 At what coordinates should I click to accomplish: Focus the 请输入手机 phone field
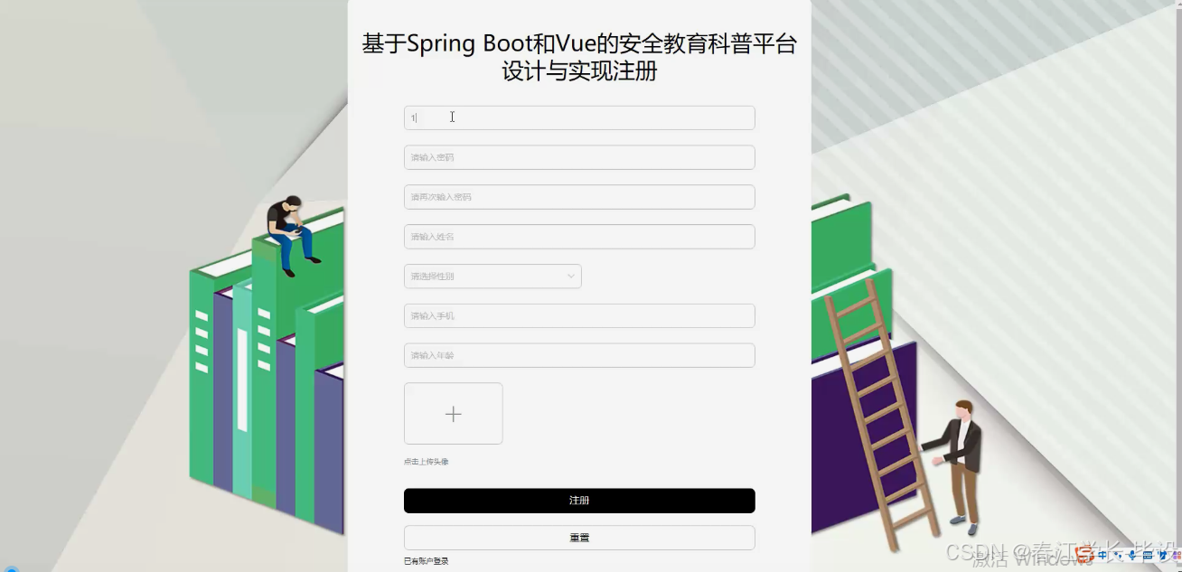[579, 315]
